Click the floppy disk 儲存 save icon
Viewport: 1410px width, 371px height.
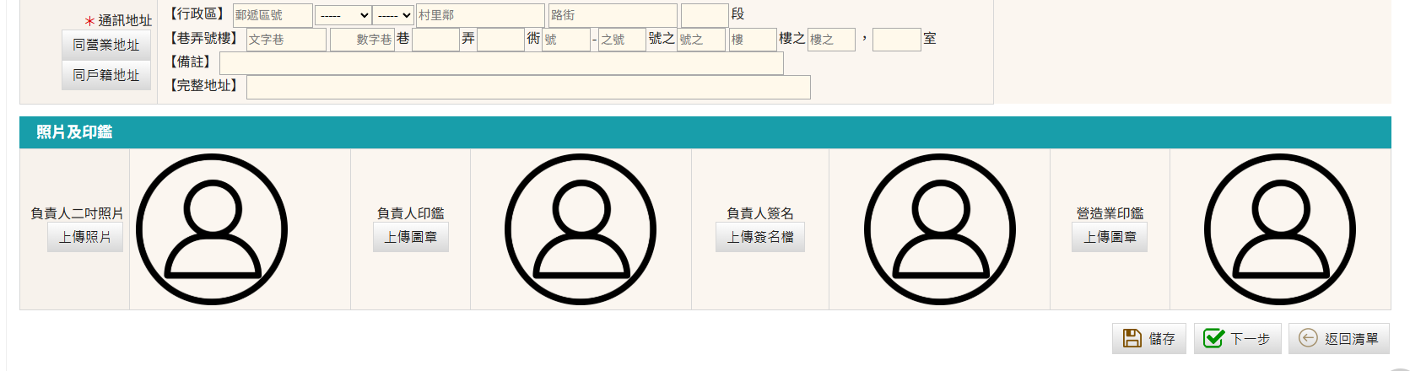[x=1132, y=338]
